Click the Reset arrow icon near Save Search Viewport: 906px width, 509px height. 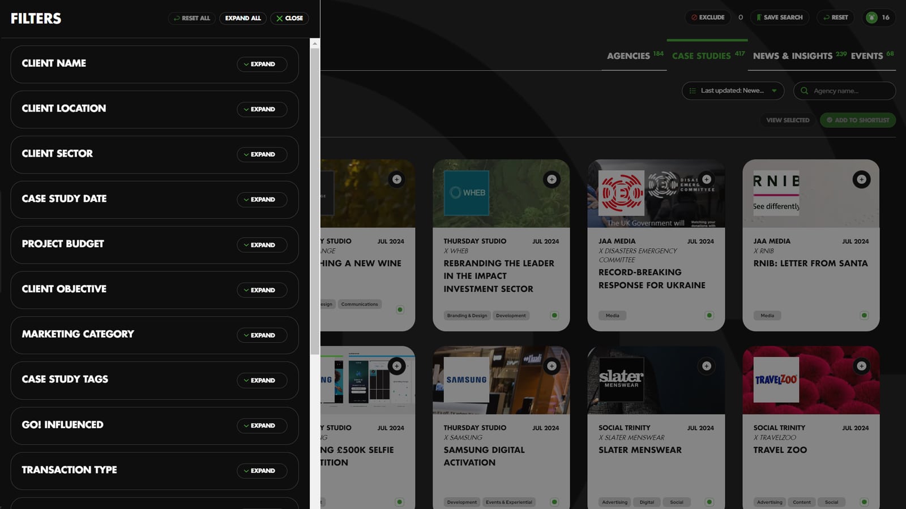click(826, 18)
